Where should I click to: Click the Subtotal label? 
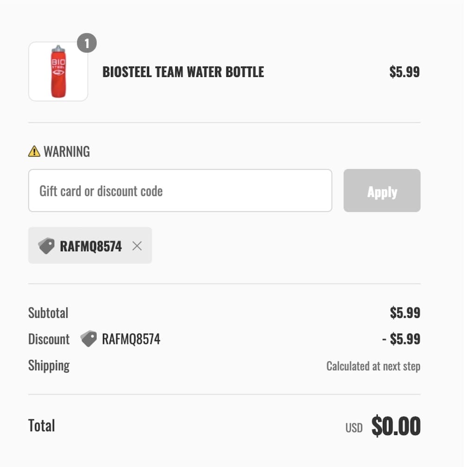click(48, 313)
